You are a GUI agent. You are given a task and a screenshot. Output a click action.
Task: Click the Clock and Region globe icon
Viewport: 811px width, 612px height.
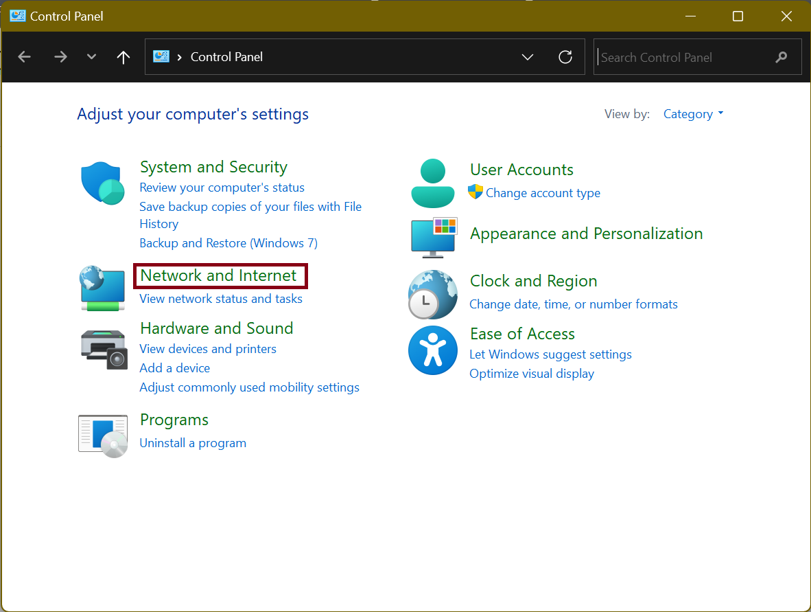433,294
